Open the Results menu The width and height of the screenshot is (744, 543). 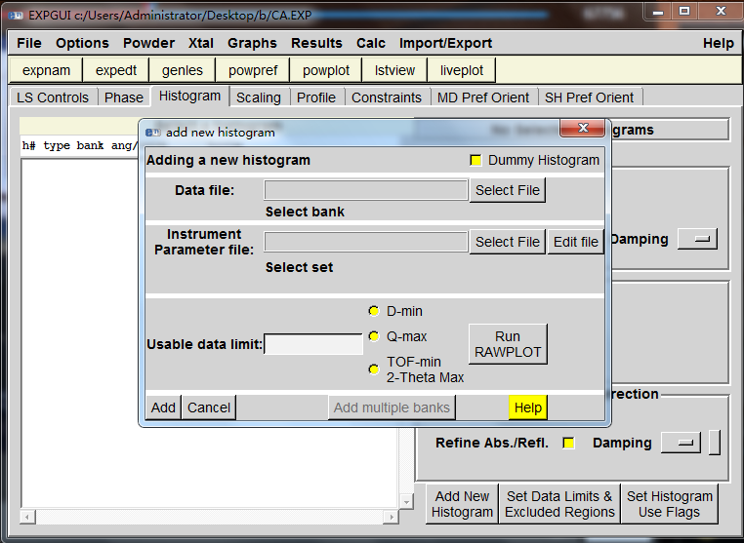[x=316, y=43]
